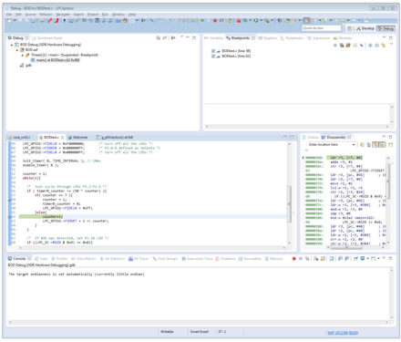
Task: Maximize the Disassembly view panel
Action: click(x=390, y=137)
